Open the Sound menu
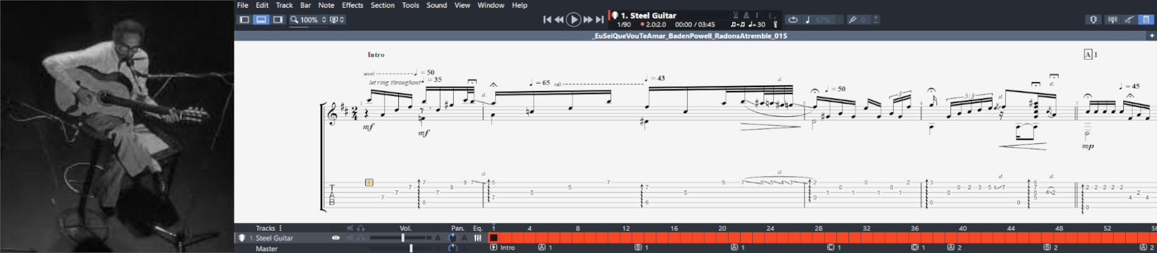1157x253 pixels. click(x=436, y=5)
